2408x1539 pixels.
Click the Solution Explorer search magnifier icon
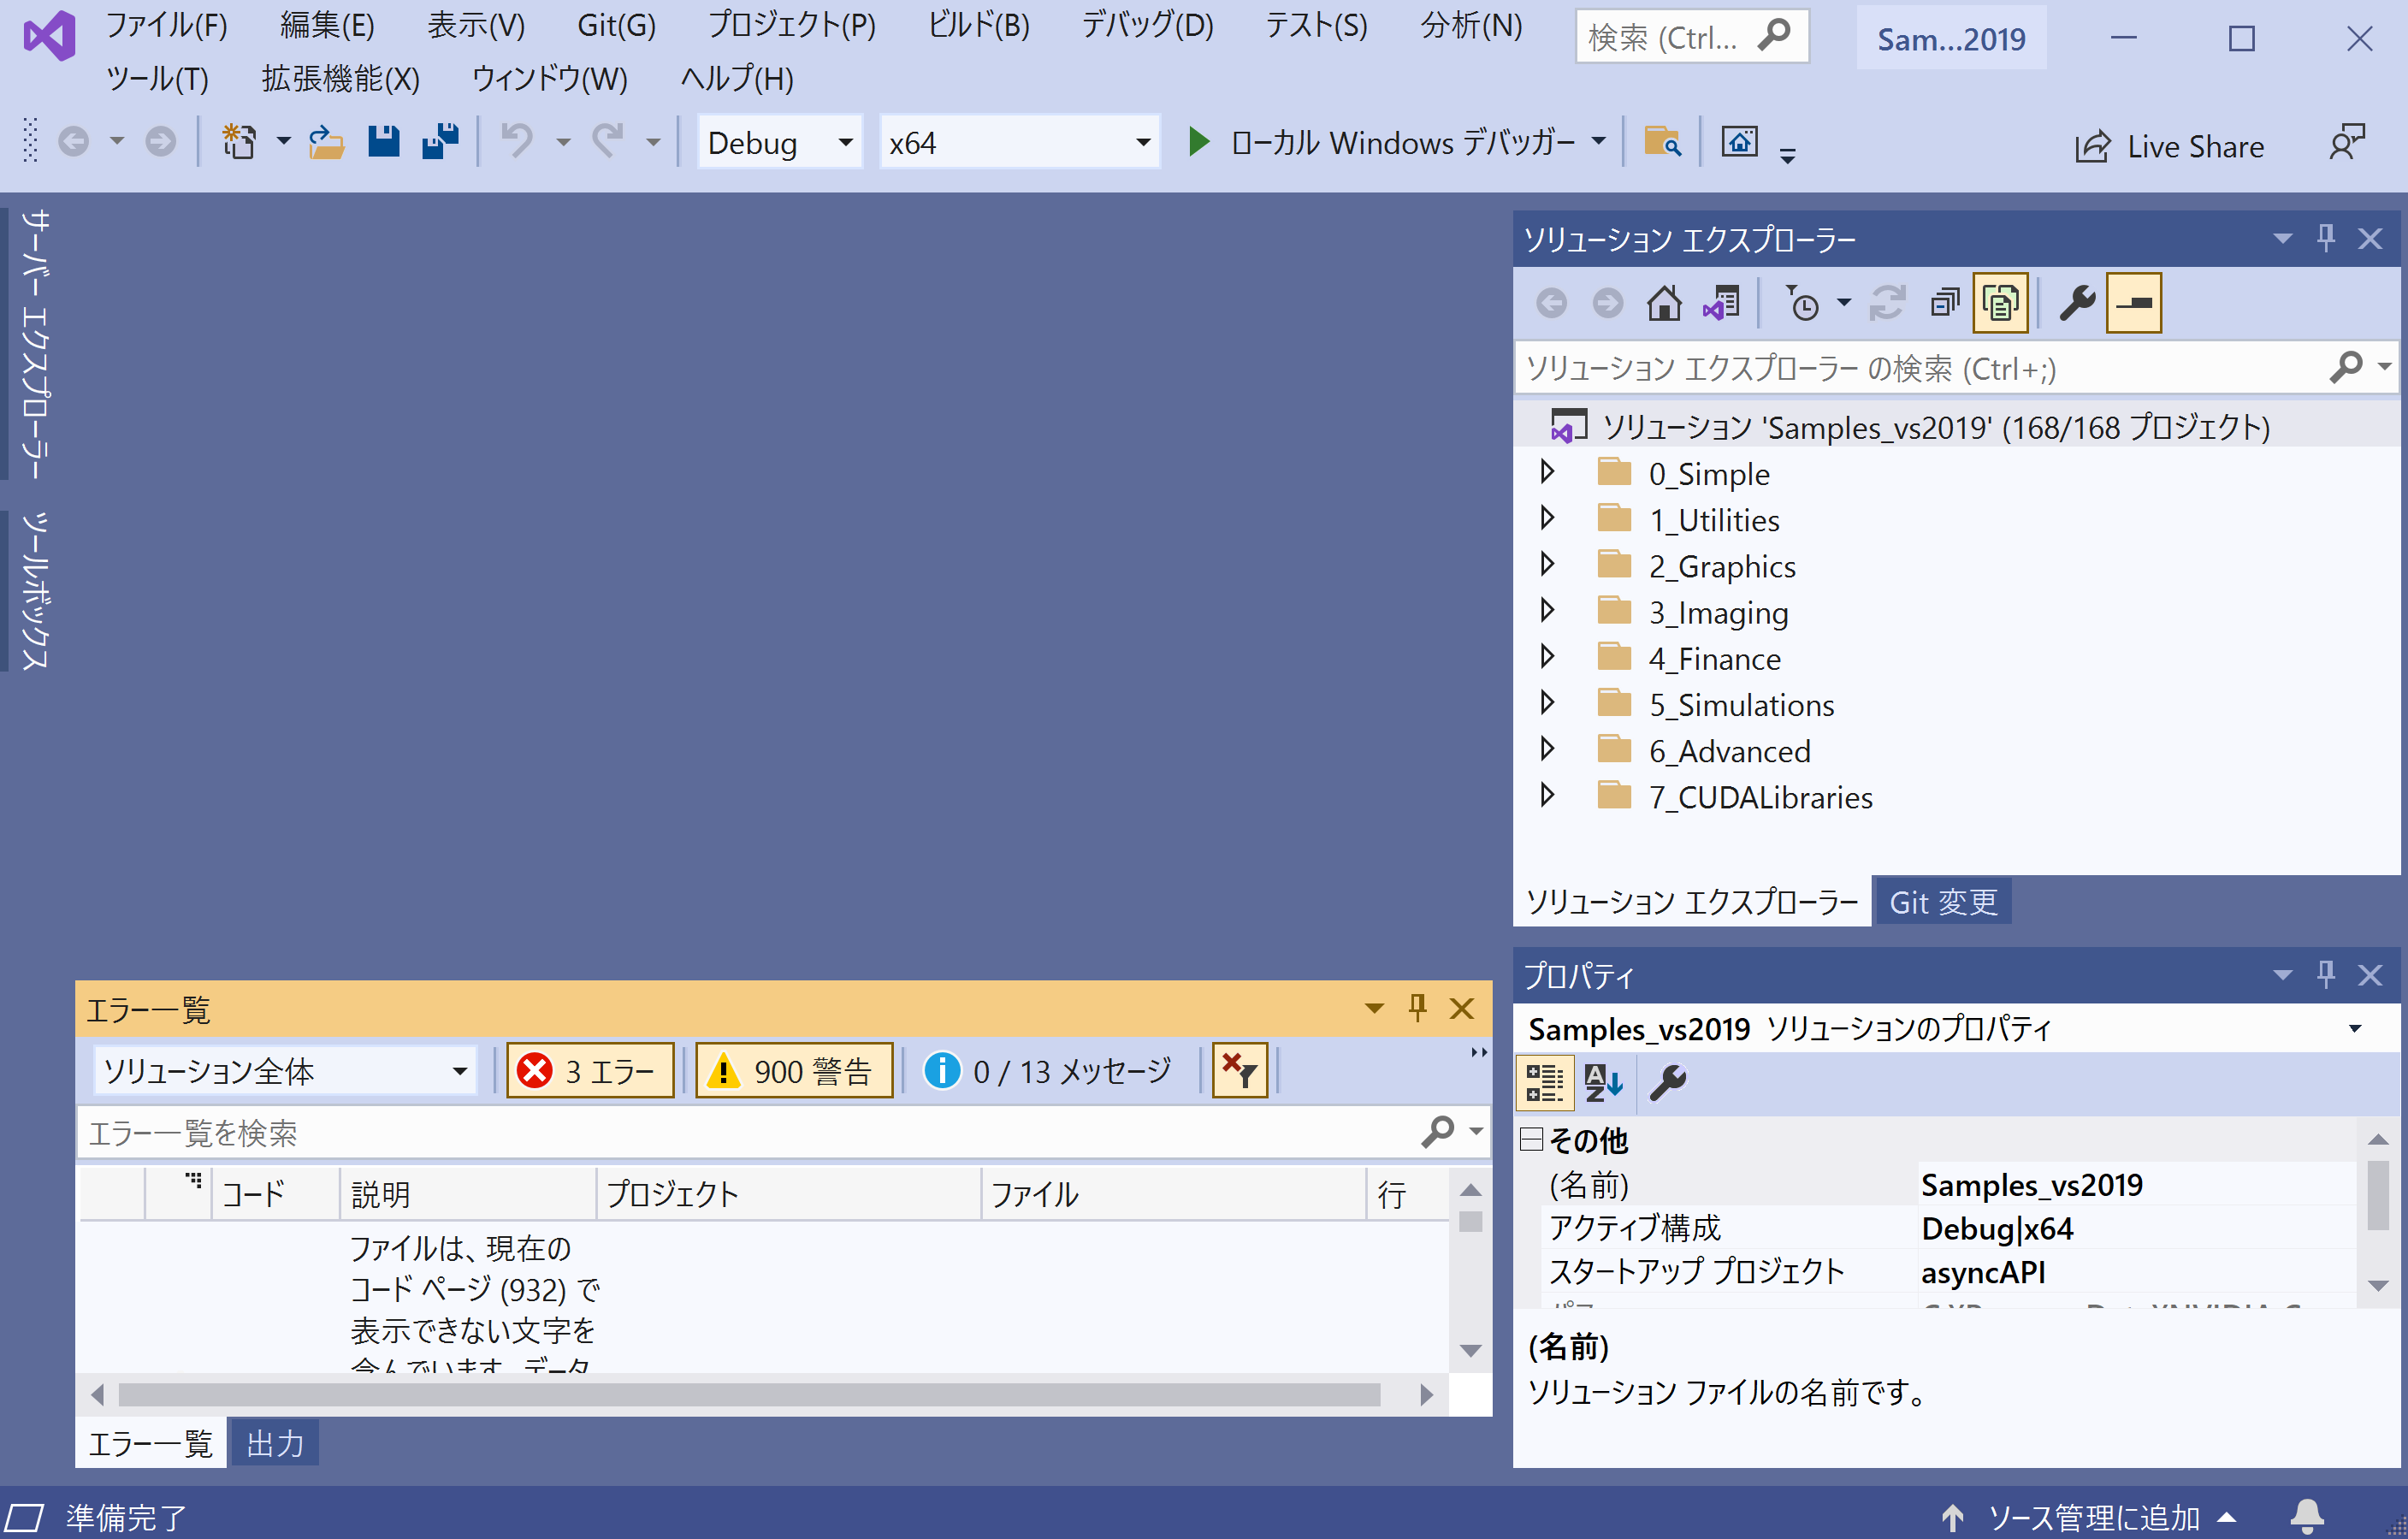pos(2346,367)
